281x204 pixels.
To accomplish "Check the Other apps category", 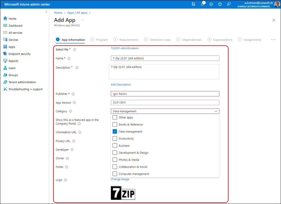I will (x=115, y=117).
